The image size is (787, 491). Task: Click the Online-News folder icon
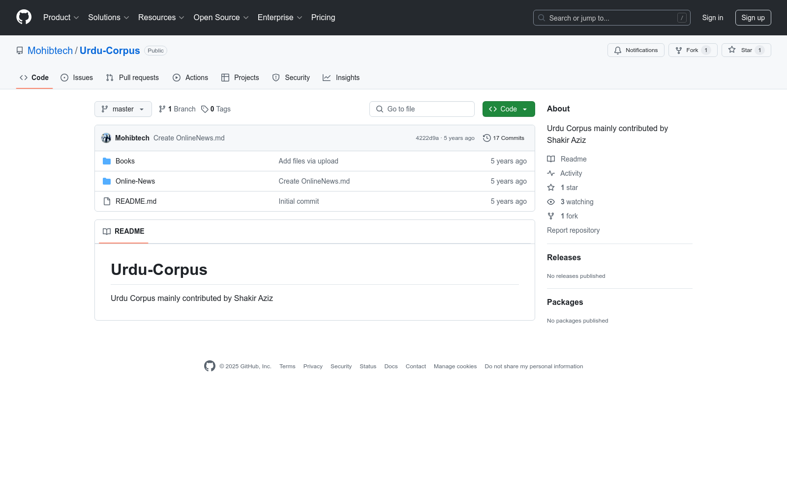(x=107, y=181)
